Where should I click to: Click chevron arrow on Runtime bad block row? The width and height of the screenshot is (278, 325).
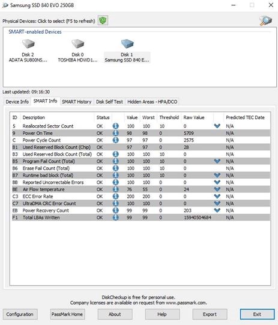coord(217,175)
